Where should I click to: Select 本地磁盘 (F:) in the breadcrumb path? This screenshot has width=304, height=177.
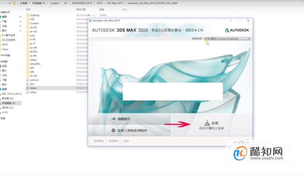38,4
